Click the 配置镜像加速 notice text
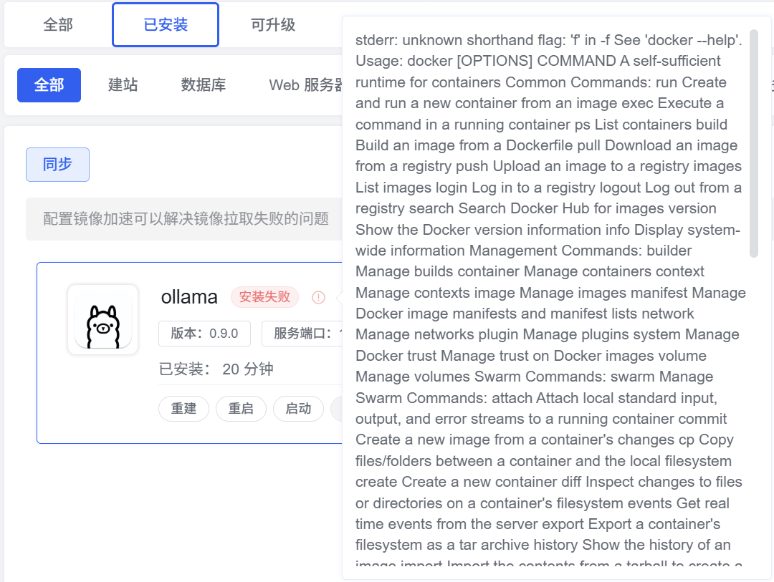The width and height of the screenshot is (774, 582). [186, 218]
